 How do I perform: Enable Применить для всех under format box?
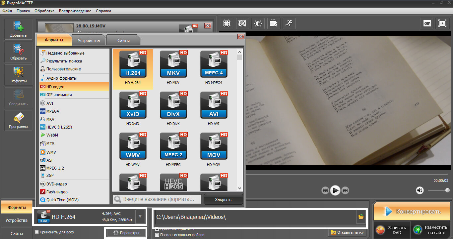[36, 232]
